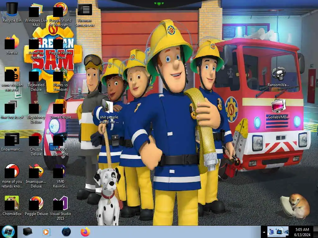
Task: Open the black box app pinned on taskbar
Action: pyautogui.click(x=28, y=232)
